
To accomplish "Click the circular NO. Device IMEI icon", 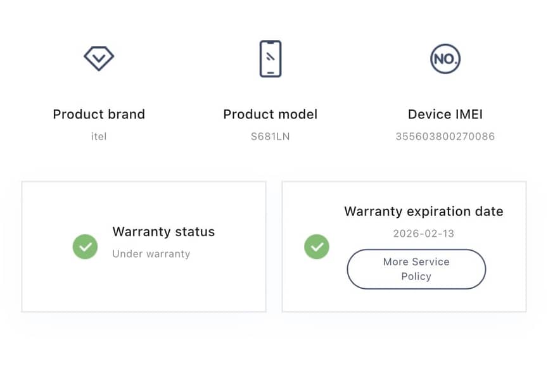I will click(x=445, y=59).
